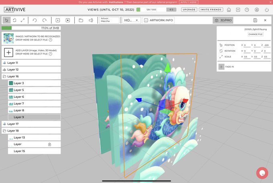Viewport: 273px width, 183px height.
Task: Edit Scale X value
Action: point(247,57)
